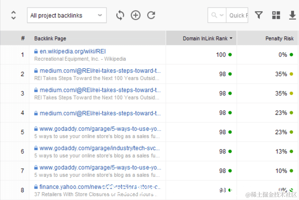
Task: Click the add backlinks plus icon
Action: [135, 15]
